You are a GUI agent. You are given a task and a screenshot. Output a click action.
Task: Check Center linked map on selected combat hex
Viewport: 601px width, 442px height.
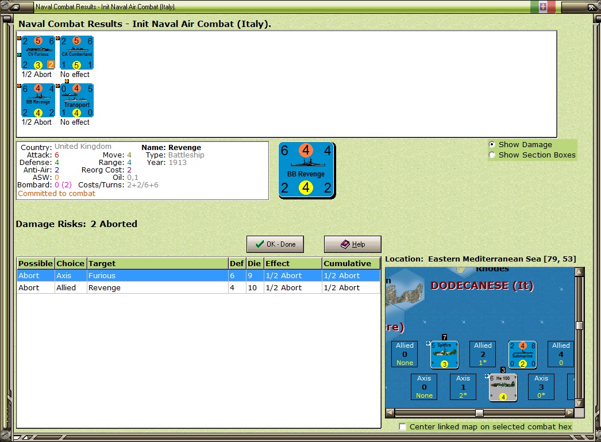[x=402, y=426]
